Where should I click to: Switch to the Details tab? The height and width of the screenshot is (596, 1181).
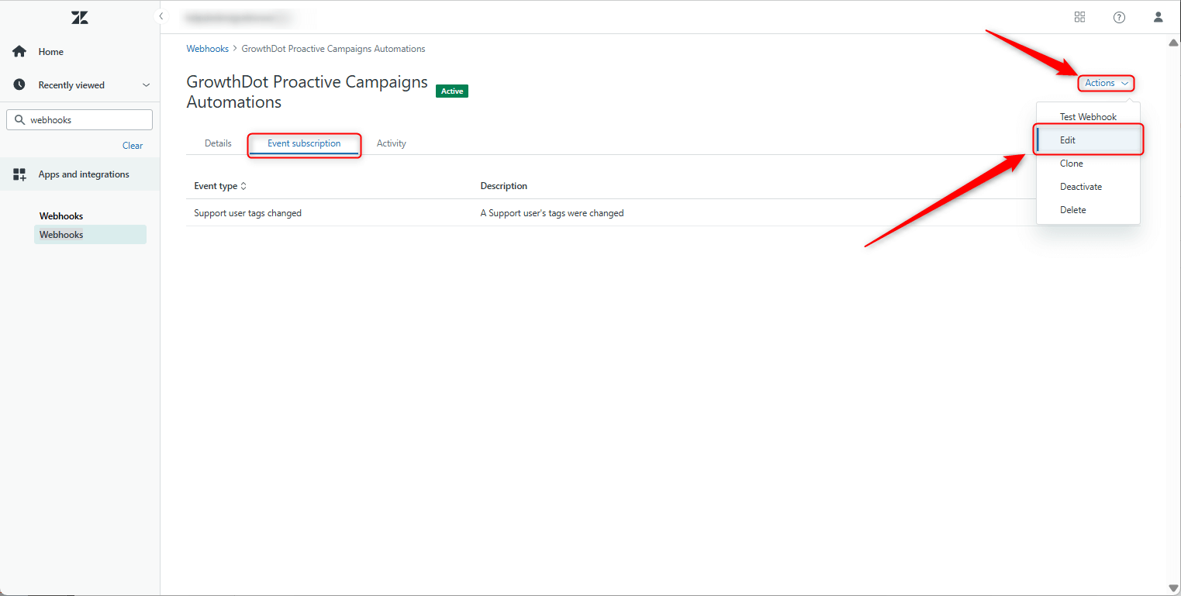click(217, 143)
